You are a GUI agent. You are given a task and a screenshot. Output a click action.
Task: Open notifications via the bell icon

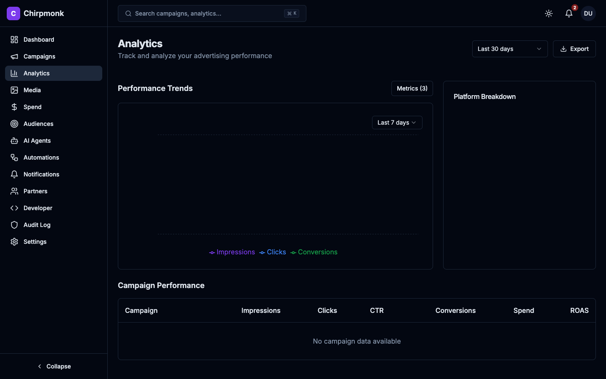569,13
